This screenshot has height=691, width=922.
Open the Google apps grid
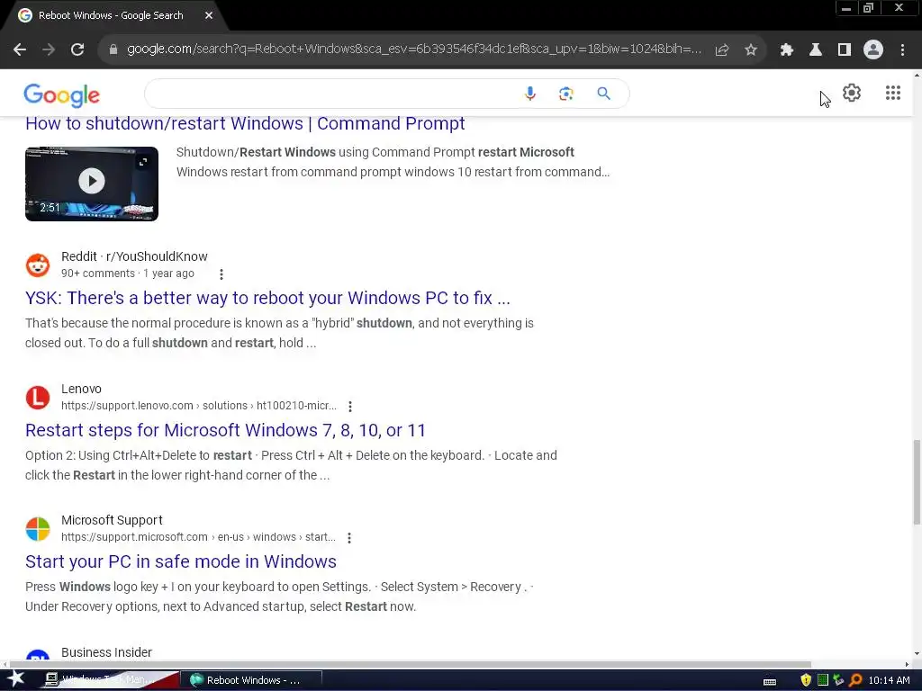(893, 93)
